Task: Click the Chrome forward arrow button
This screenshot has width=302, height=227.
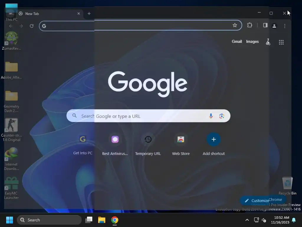Action: point(21,26)
